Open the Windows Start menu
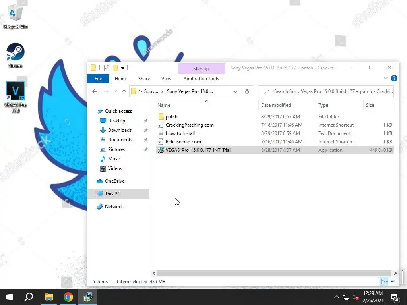The height and width of the screenshot is (305, 407). click(10, 297)
